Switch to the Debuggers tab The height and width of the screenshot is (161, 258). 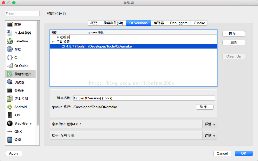click(x=179, y=23)
